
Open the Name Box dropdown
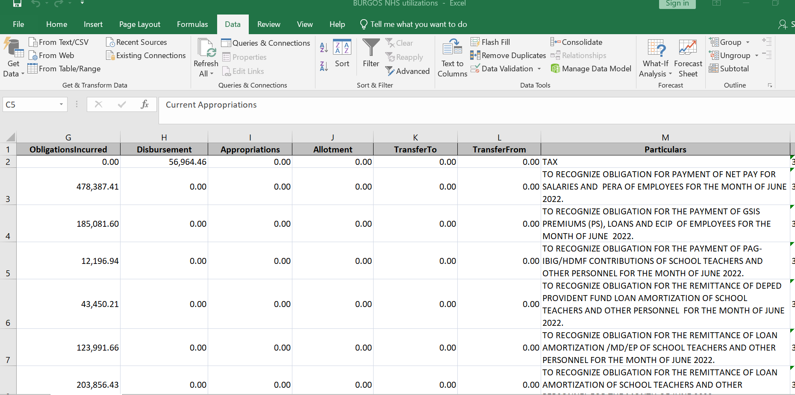(x=61, y=104)
